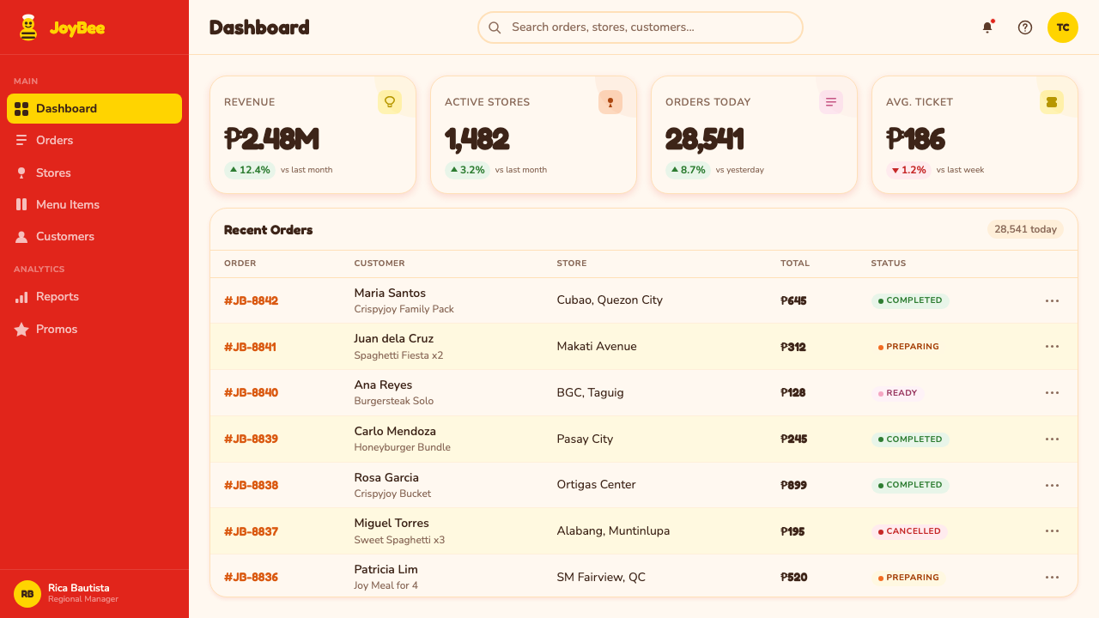
Task: Click the RB avatar in sidebar footer
Action: pos(27,594)
